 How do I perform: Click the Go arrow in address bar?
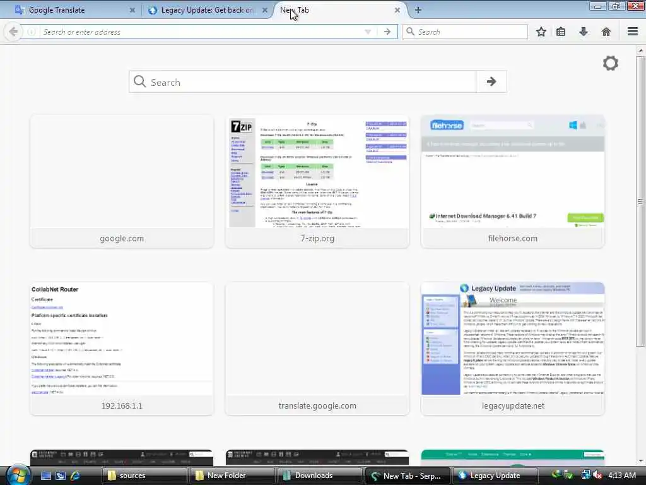(387, 32)
